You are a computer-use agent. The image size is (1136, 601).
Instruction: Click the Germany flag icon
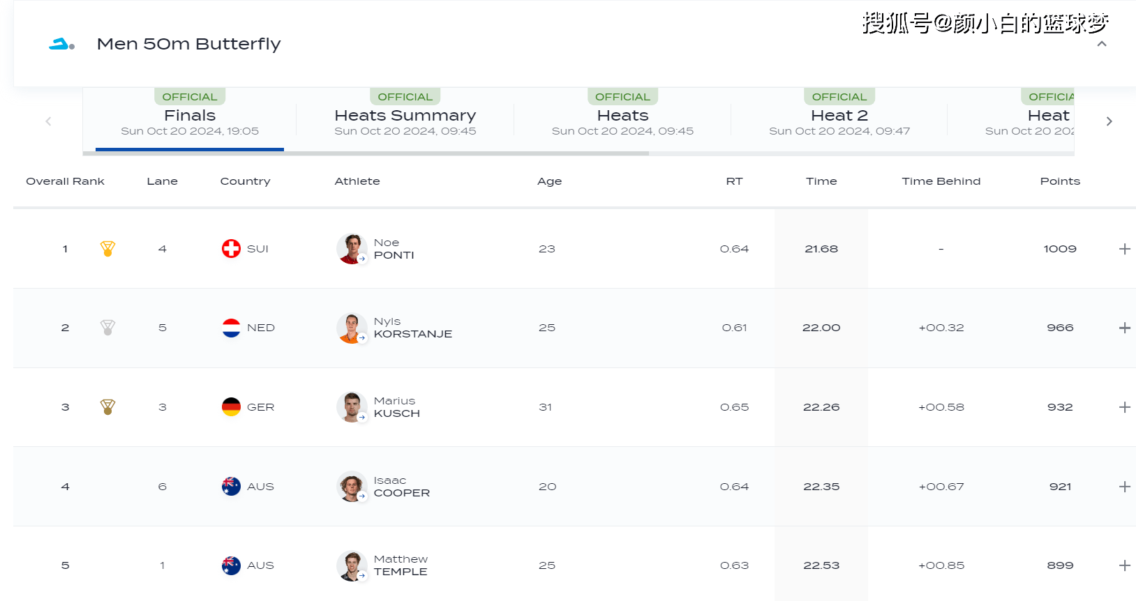tap(231, 407)
